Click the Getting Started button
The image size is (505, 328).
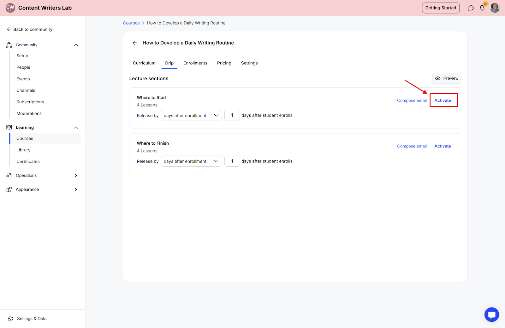coord(441,8)
